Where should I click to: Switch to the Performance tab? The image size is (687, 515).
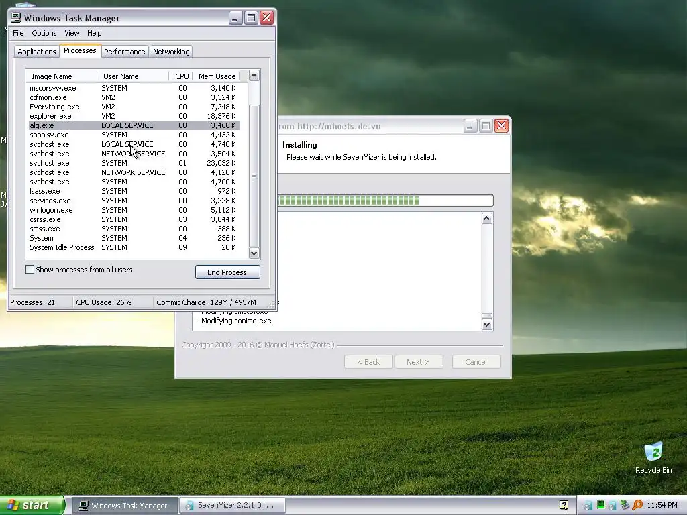(x=124, y=52)
